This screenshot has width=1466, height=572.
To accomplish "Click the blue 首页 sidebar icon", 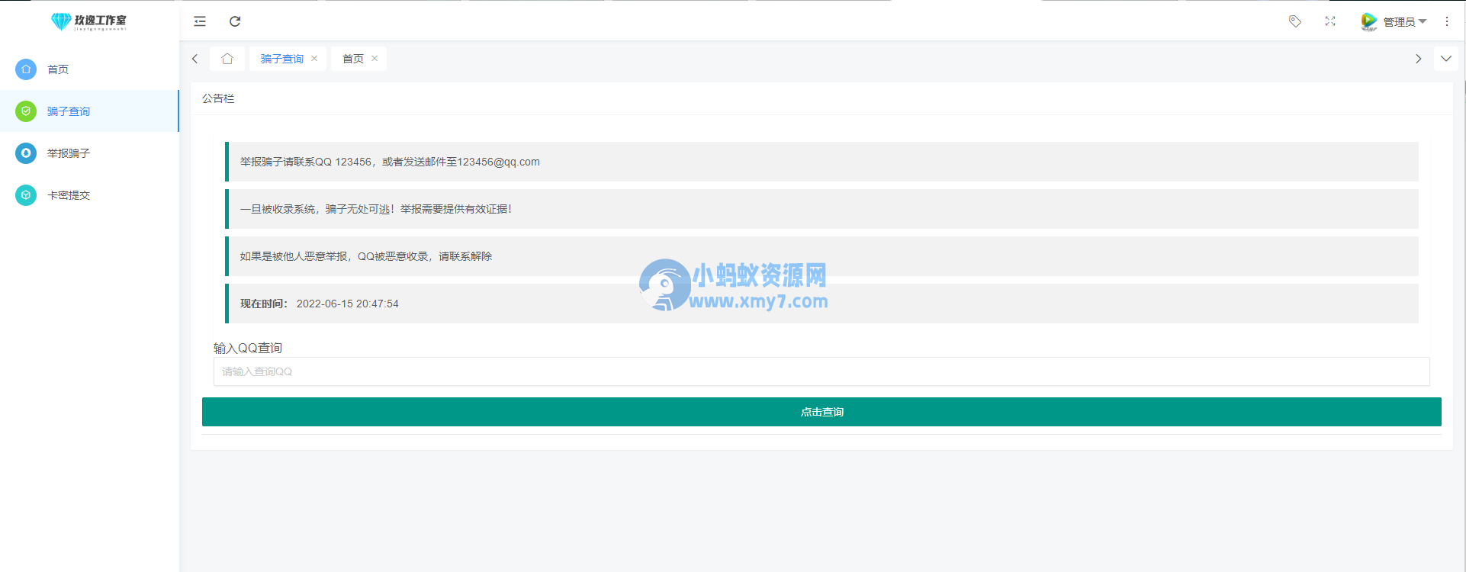I will (26, 69).
